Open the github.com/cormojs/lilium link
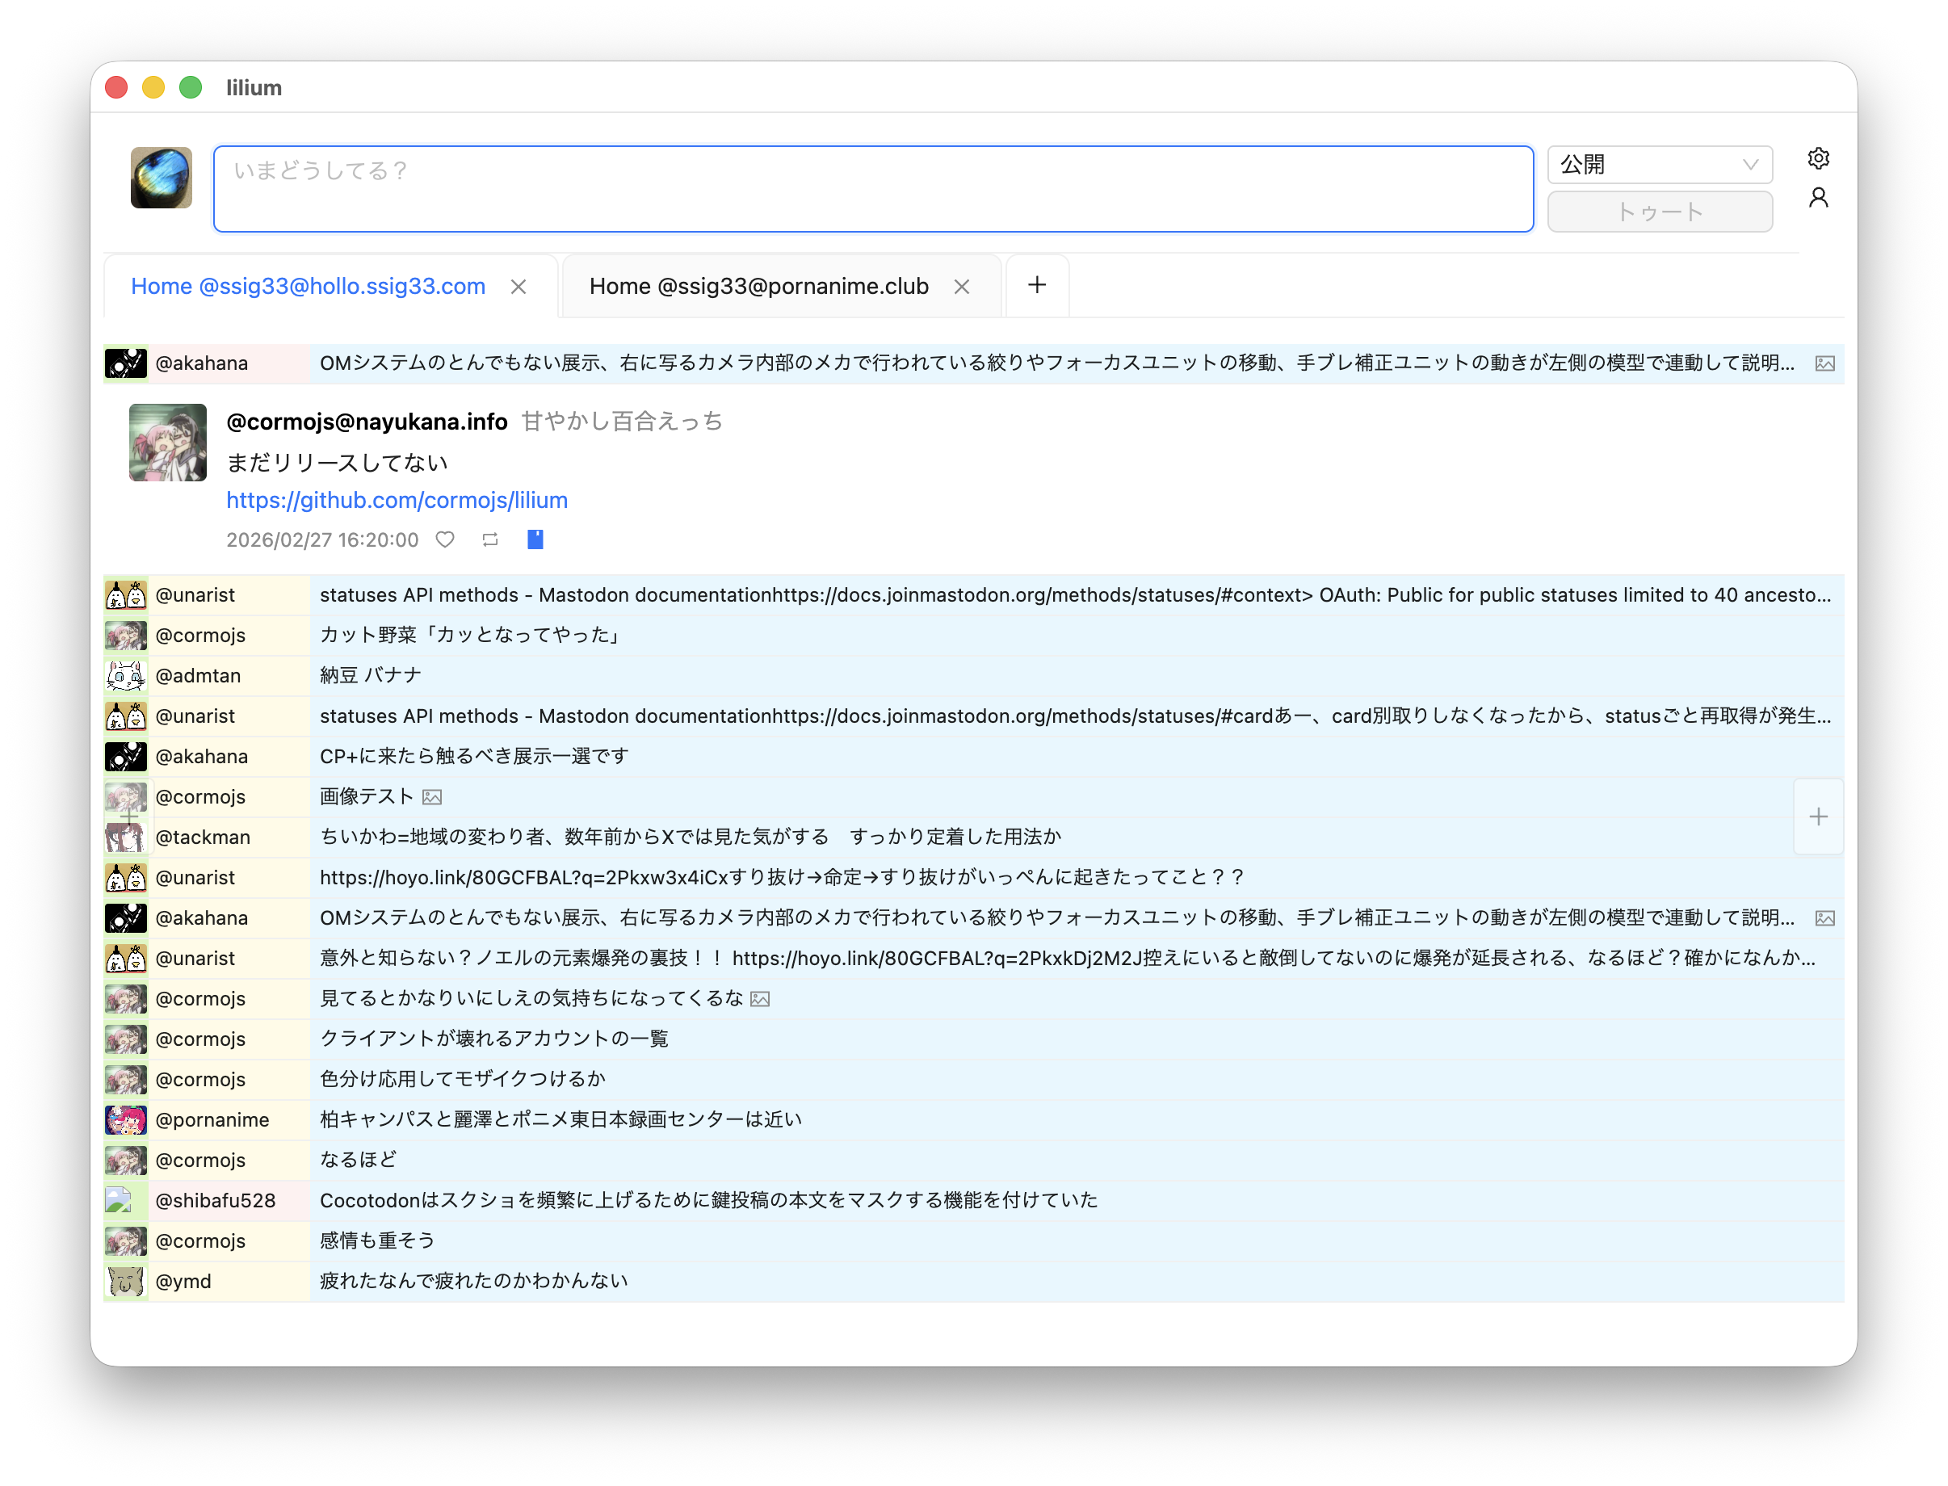 pyautogui.click(x=397, y=500)
